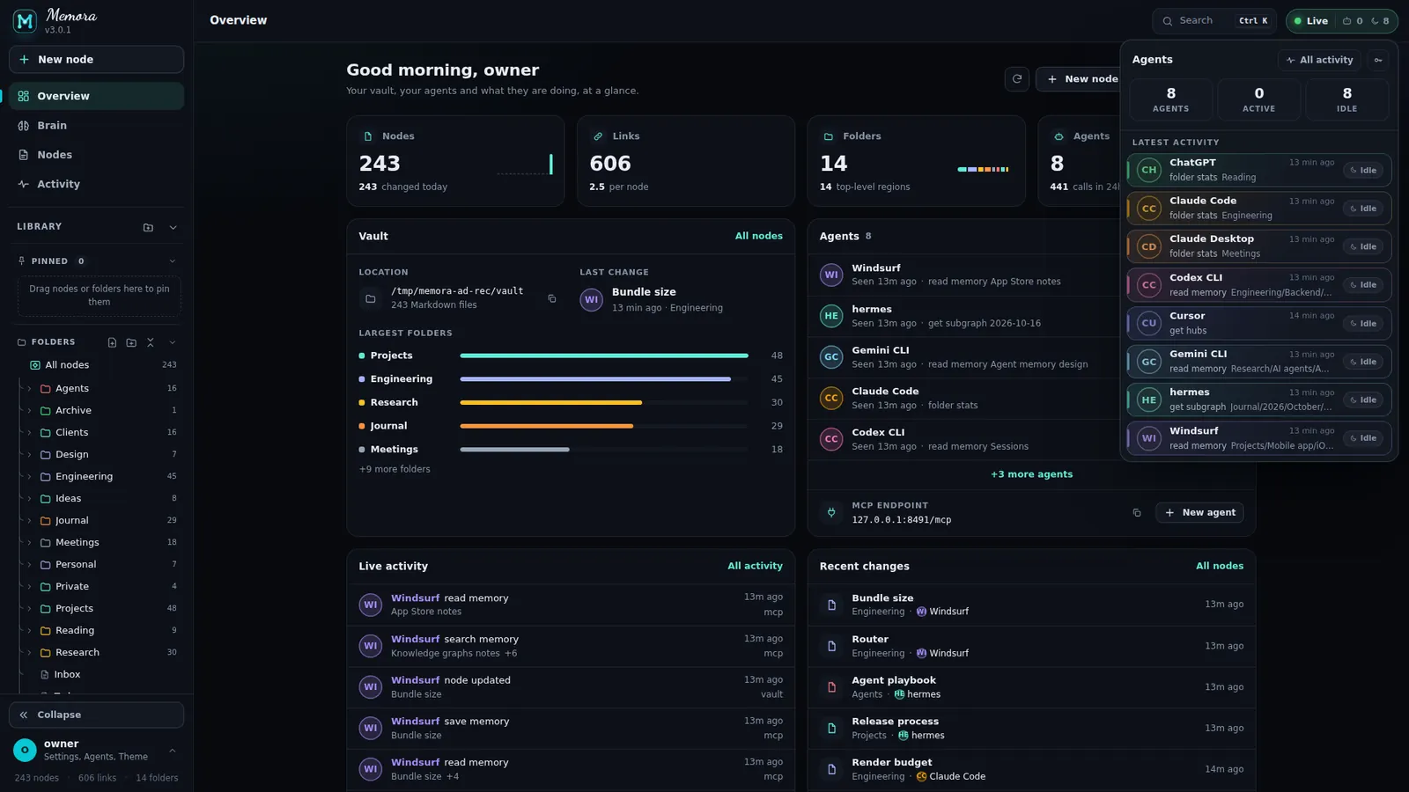
Task: Click the Cursor 'CU' avatar in latest activity
Action: (x=1149, y=323)
